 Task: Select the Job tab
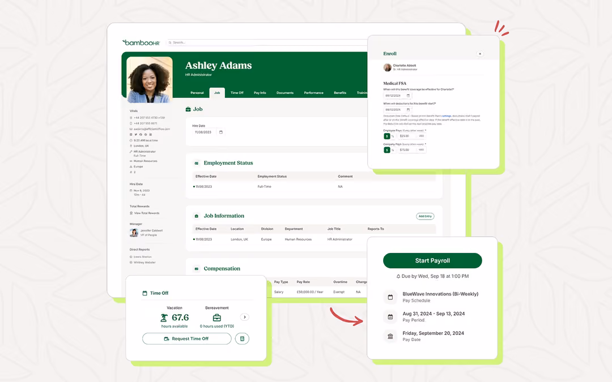(x=217, y=92)
